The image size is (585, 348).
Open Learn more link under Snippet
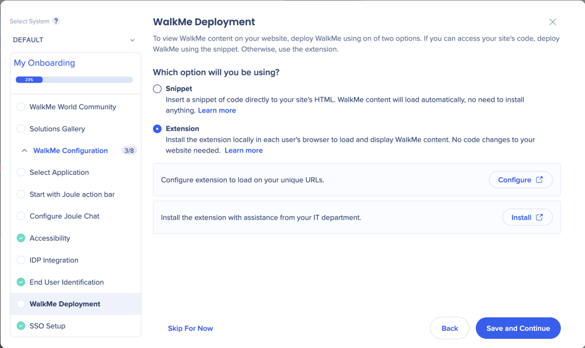tap(217, 110)
